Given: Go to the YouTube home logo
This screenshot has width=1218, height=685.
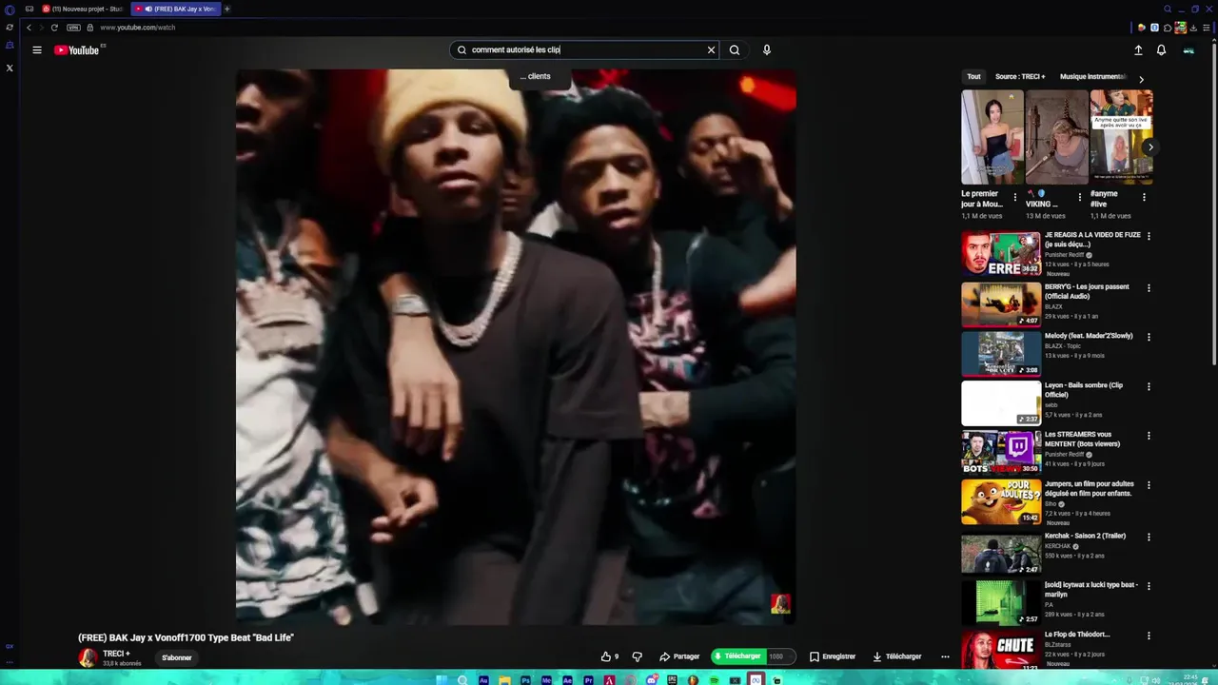Looking at the screenshot, I should point(77,50).
